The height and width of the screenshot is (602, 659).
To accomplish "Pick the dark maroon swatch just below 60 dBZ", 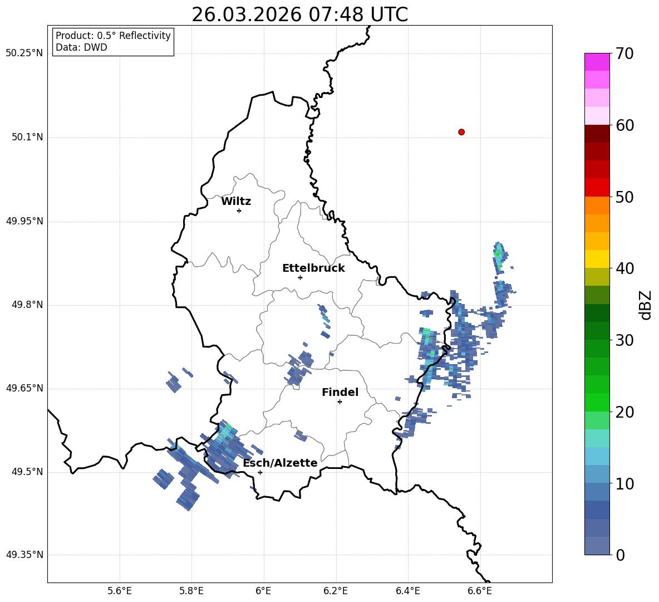I will coord(597,134).
